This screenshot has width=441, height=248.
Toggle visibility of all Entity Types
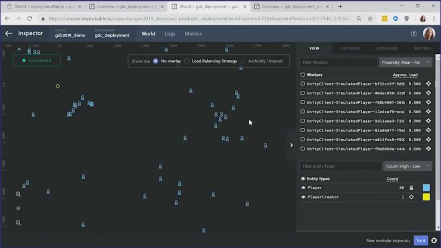click(303, 179)
